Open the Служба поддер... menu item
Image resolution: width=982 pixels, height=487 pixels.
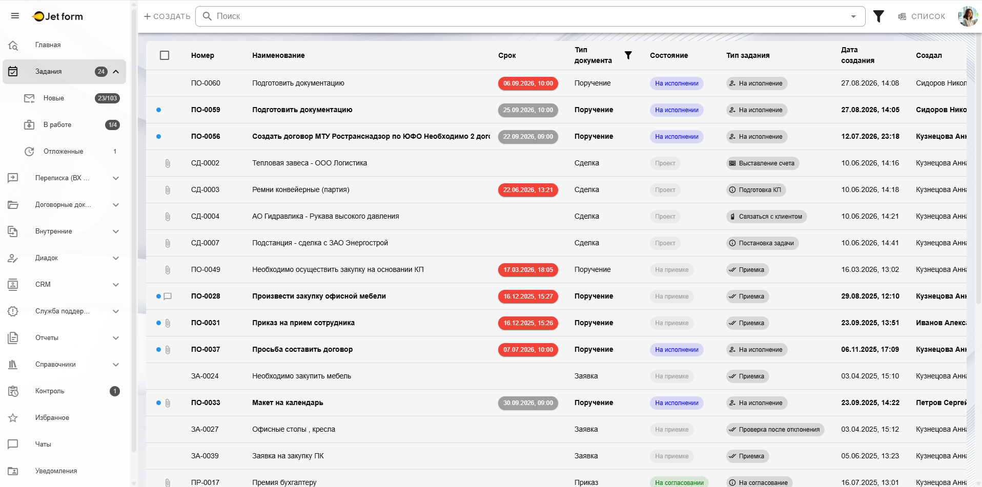tap(64, 311)
